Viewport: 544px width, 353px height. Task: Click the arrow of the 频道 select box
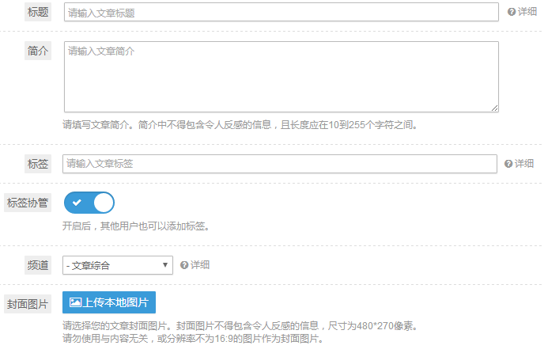pyautogui.click(x=166, y=265)
